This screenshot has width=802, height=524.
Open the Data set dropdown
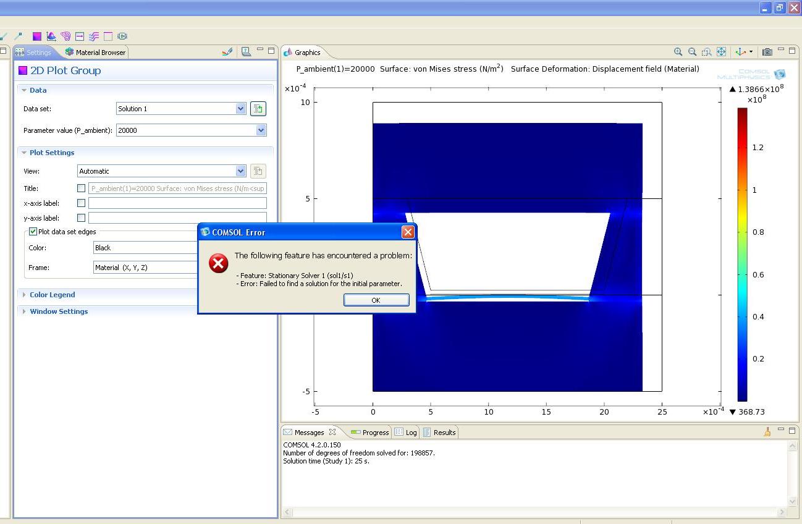pos(240,109)
